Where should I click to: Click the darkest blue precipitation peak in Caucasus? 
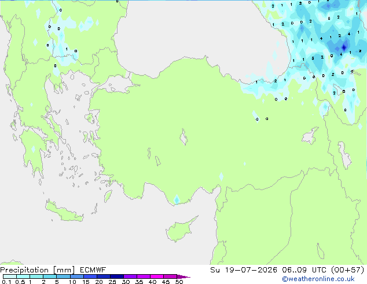click(x=344, y=48)
